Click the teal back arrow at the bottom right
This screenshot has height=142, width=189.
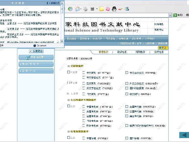(x=184, y=135)
